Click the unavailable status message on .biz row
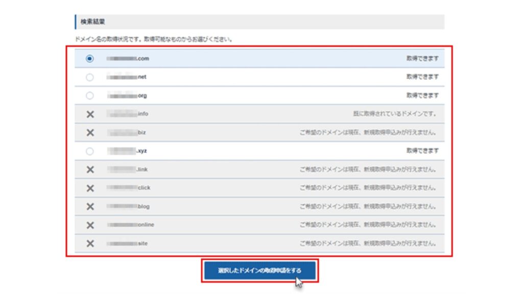This screenshot has width=523, height=294. coord(368,133)
